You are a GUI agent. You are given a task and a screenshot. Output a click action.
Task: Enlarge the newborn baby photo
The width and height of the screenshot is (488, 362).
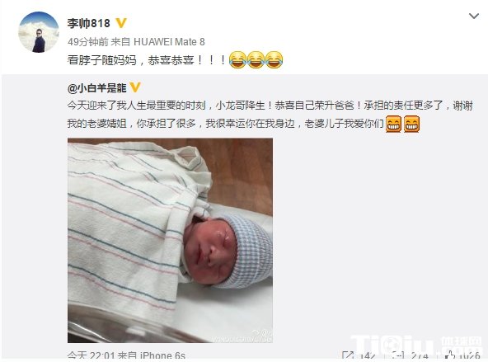click(171, 240)
